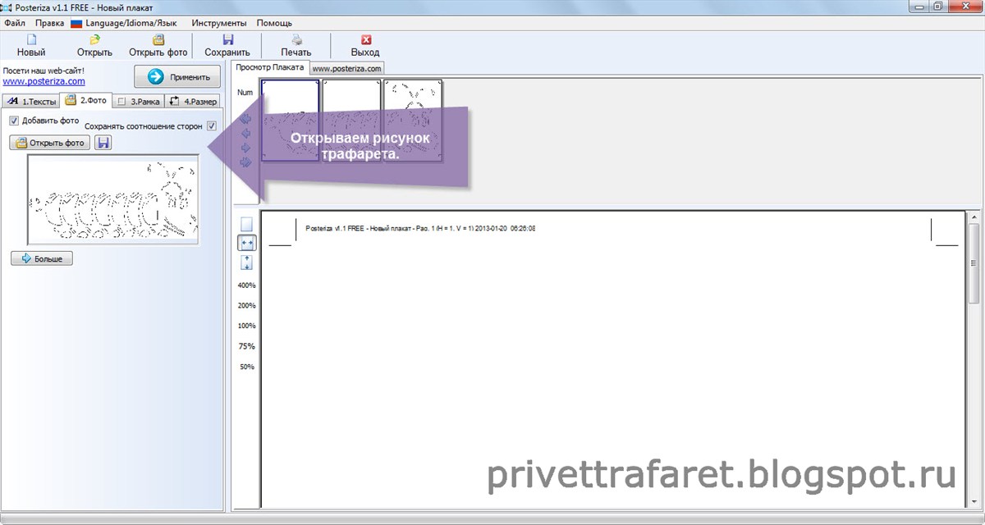Go to previous page with single-left arrow
Image resolution: width=985 pixels, height=525 pixels.
(245, 134)
